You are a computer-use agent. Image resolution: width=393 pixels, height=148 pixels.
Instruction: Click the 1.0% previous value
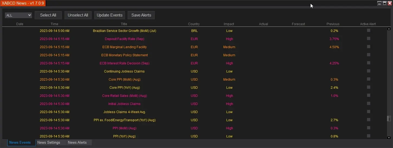334,96
